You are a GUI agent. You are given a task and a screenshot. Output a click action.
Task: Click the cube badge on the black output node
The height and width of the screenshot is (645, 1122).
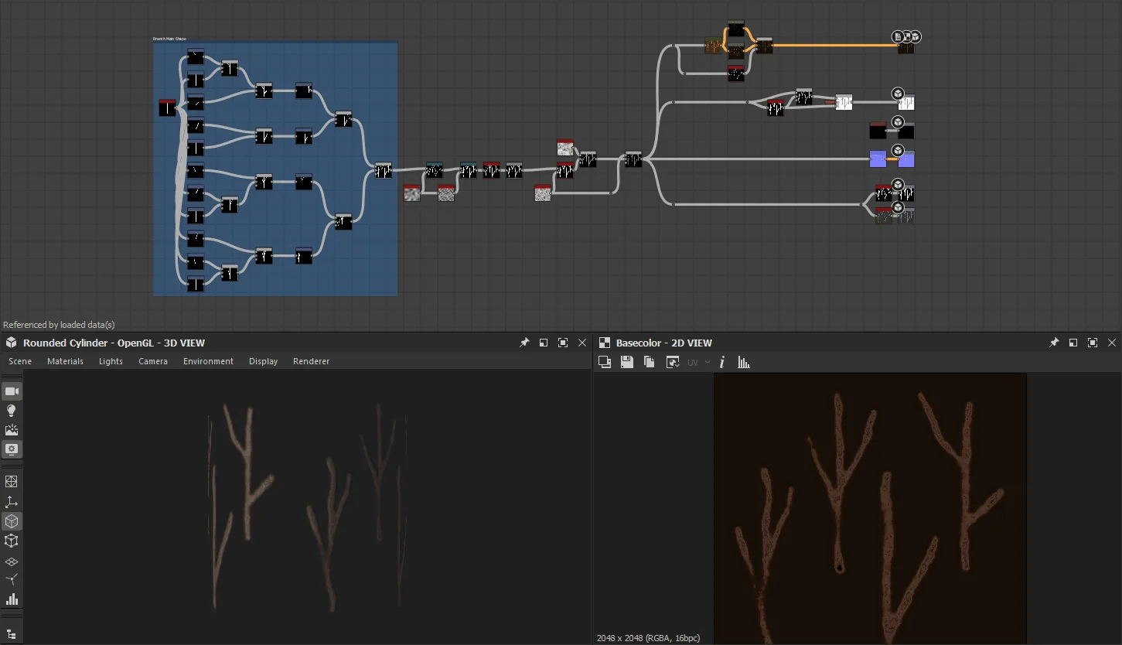click(x=898, y=122)
